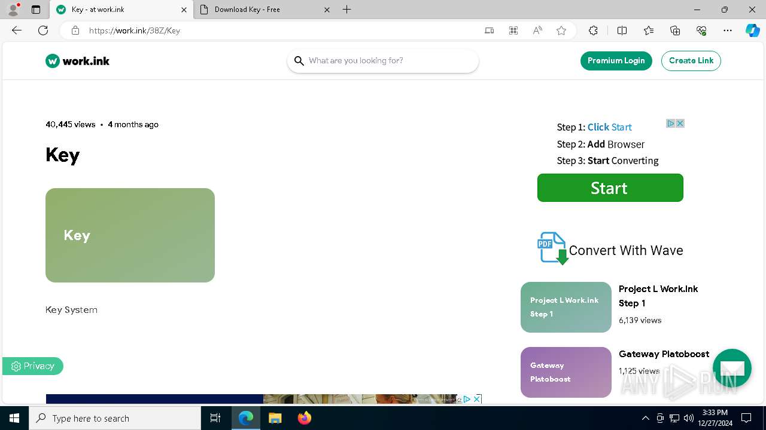
Task: Click the Premium Login button
Action: coord(616,61)
